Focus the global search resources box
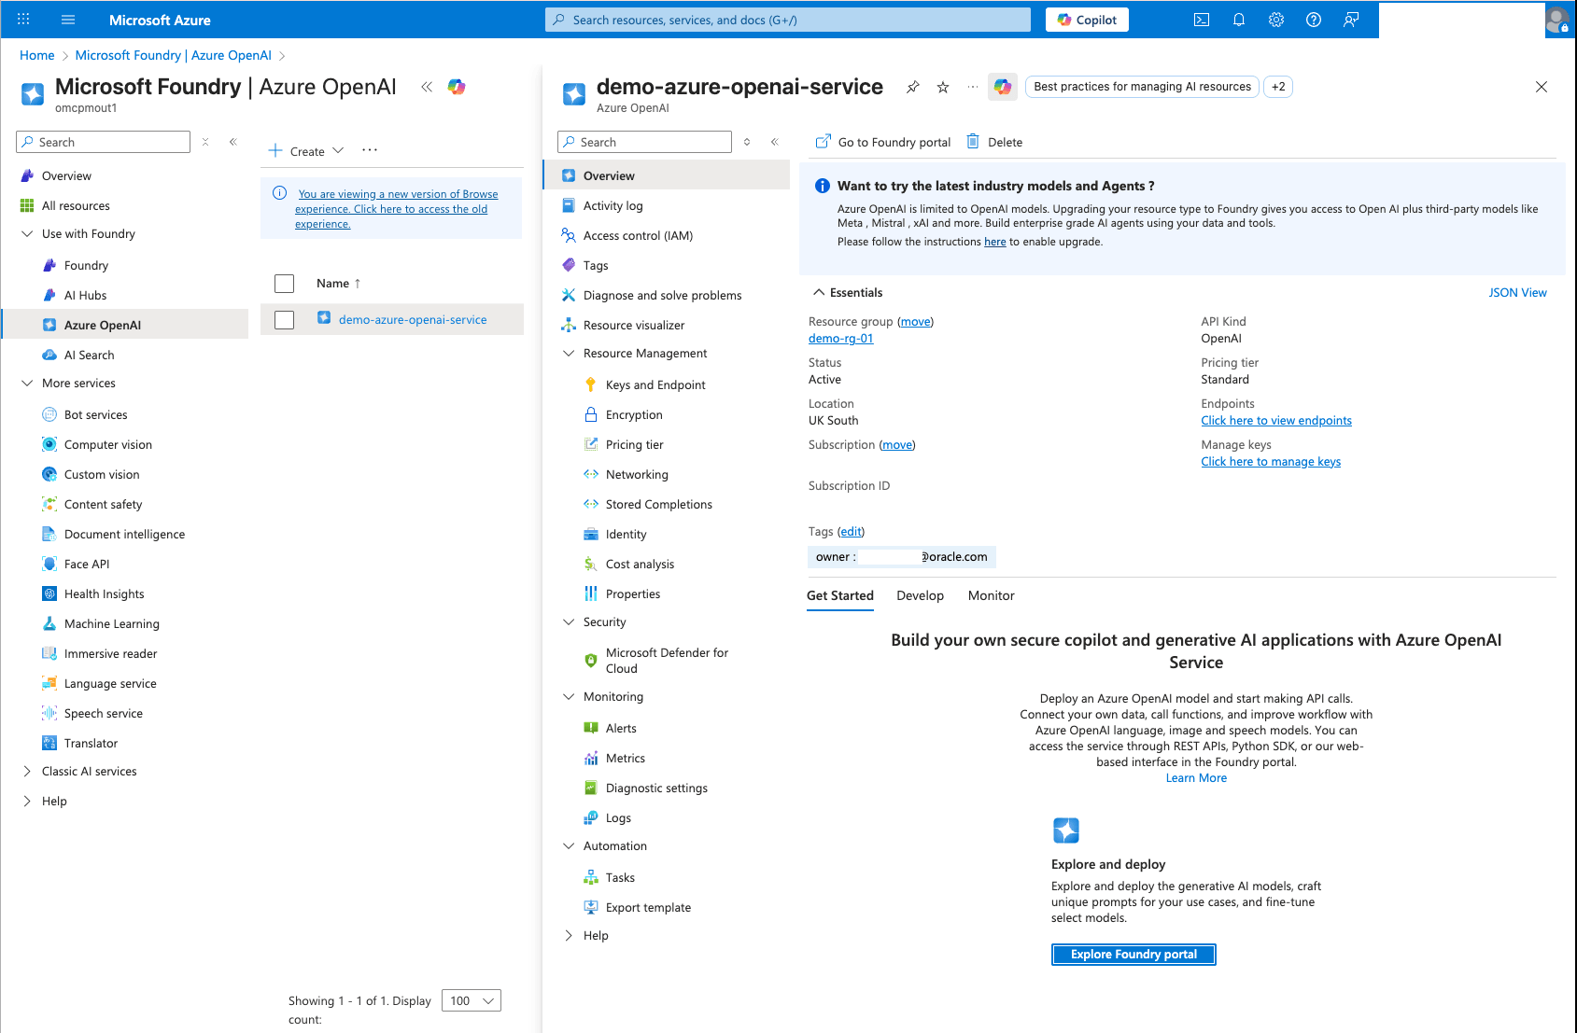Screen dimensions: 1577x1033 [x=788, y=20]
